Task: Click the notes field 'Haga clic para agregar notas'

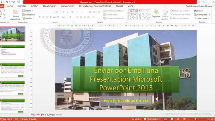Action: coord(46,114)
